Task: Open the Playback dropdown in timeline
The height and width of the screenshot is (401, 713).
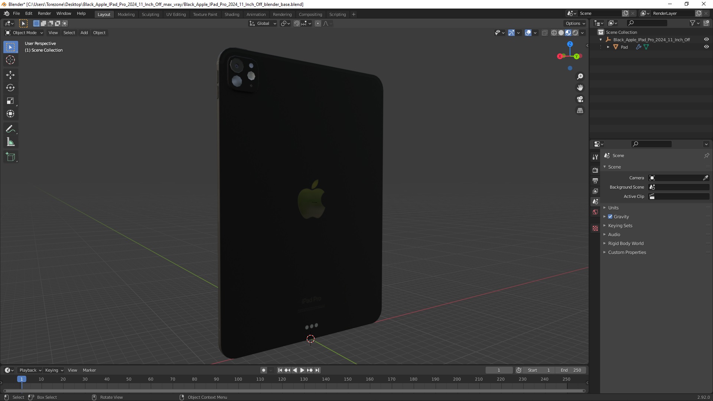Action: tap(30, 370)
